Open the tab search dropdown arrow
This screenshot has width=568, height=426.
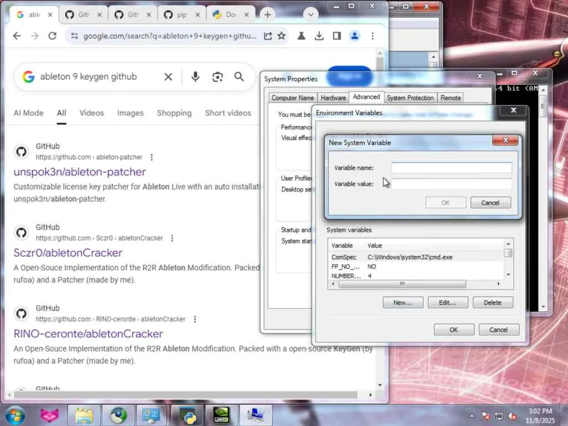[x=311, y=15]
